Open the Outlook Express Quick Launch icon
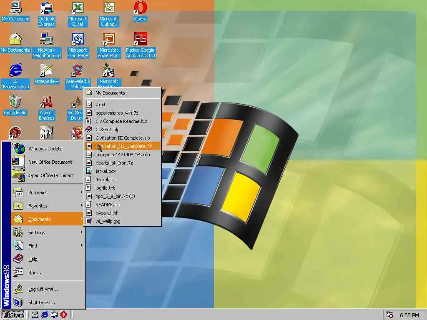The width and height of the screenshot is (427, 320). 54,315
